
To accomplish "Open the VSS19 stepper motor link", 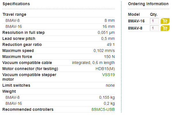I will 108,75.
